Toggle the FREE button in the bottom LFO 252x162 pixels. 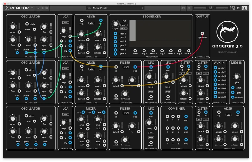coord(151,138)
